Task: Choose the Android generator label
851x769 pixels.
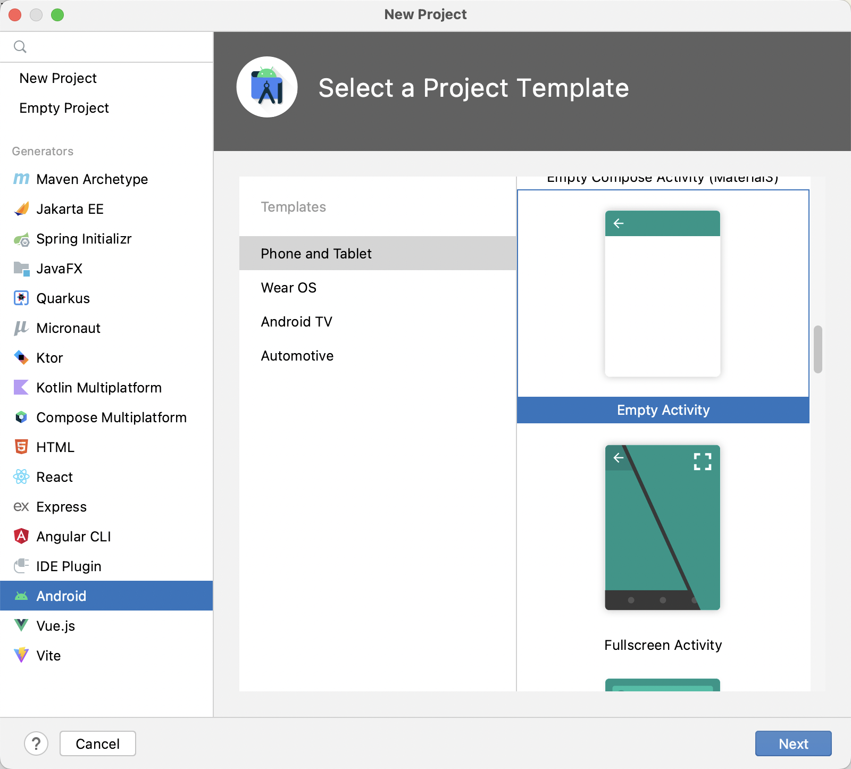Action: tap(61, 596)
